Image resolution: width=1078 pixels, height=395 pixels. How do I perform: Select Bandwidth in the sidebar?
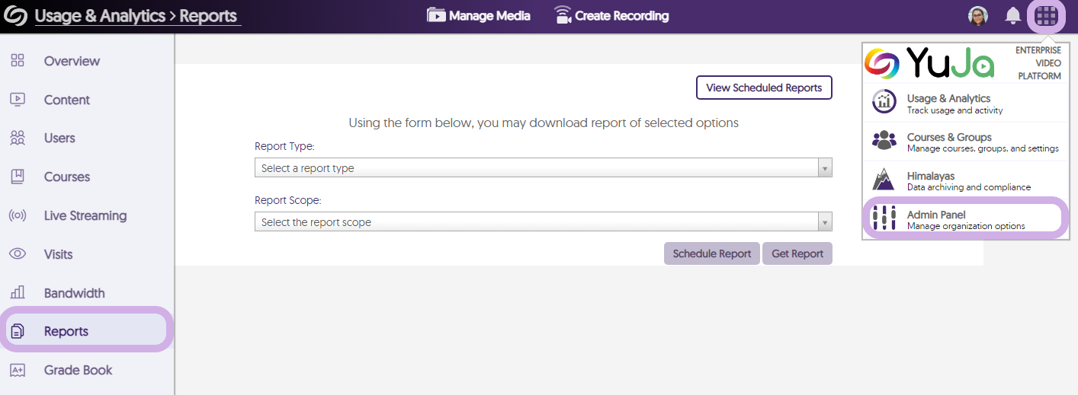[74, 293]
